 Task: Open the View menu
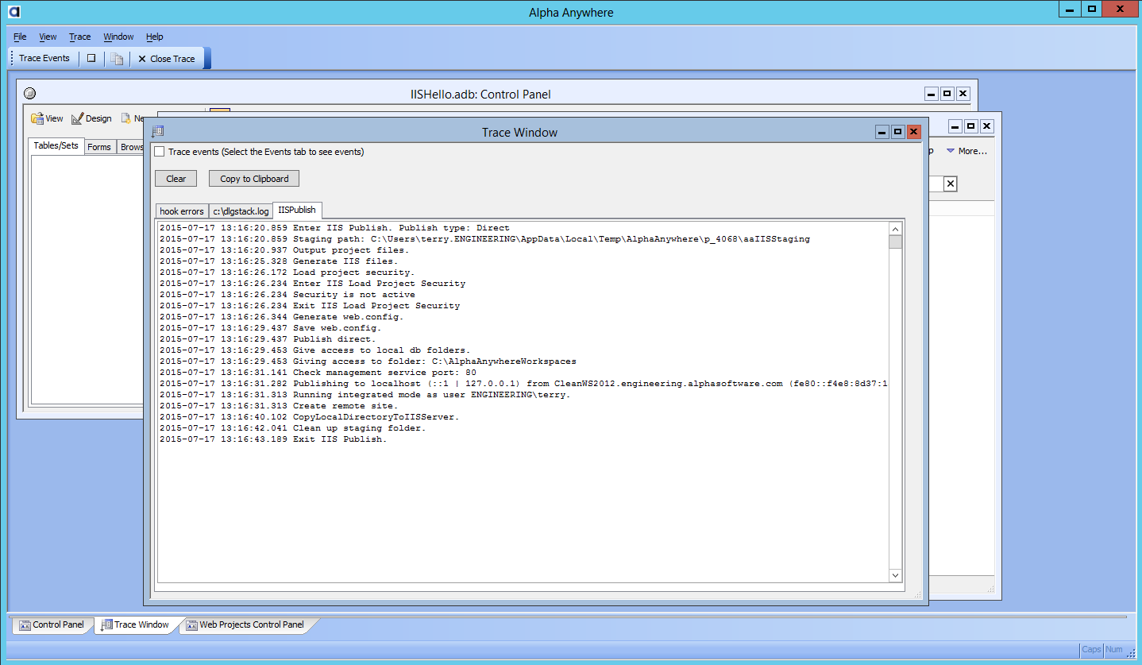tap(48, 37)
